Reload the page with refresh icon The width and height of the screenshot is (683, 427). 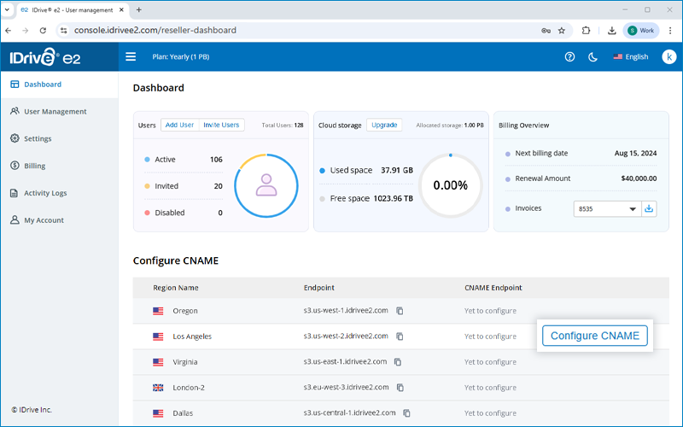click(x=43, y=31)
